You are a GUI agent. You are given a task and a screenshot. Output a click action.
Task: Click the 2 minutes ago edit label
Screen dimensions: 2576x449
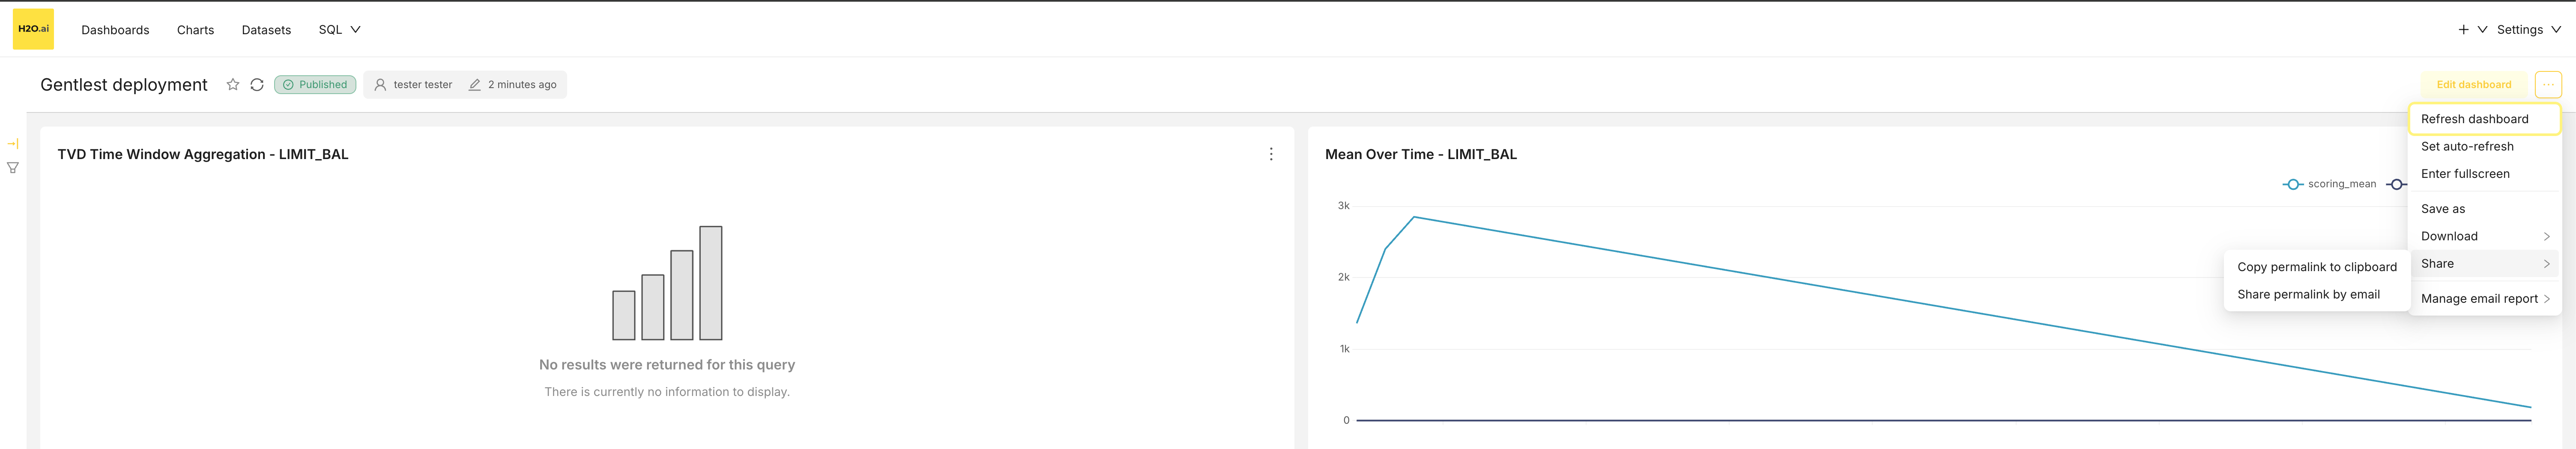513,85
